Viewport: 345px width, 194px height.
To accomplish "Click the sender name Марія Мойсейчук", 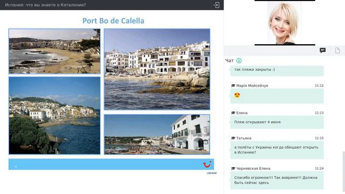I will click(x=252, y=86).
